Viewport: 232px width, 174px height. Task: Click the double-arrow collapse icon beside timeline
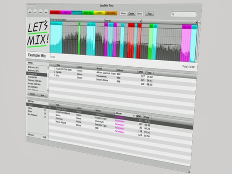point(199,23)
